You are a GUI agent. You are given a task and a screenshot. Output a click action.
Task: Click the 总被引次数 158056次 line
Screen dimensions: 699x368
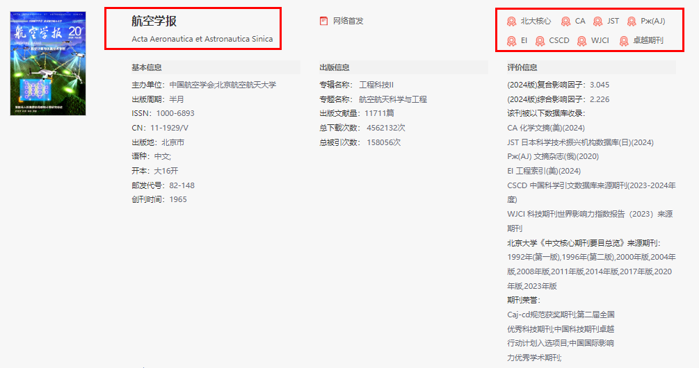(360, 142)
